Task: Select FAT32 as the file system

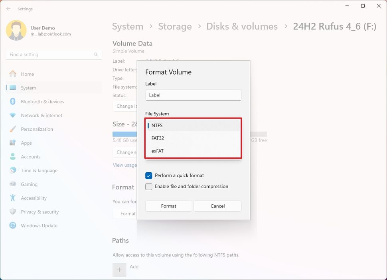Action: point(157,138)
